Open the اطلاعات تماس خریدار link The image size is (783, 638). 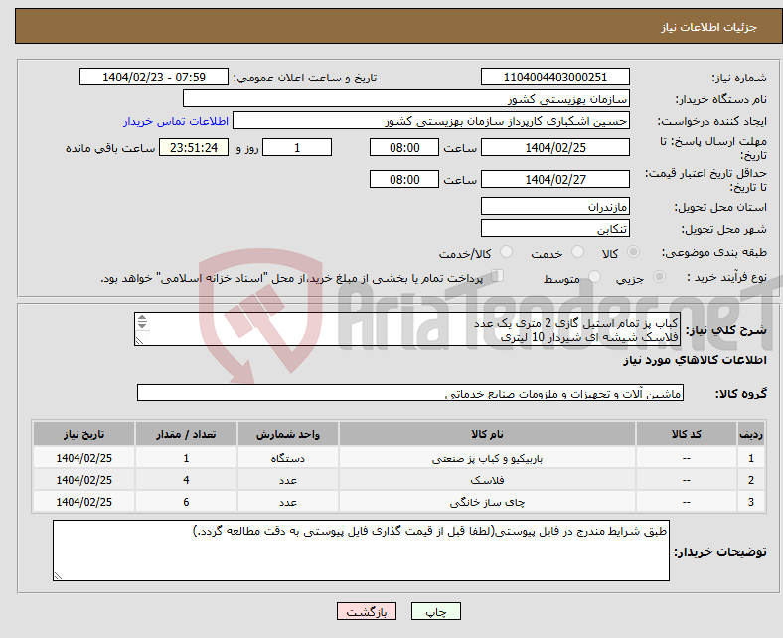pyautogui.click(x=176, y=121)
